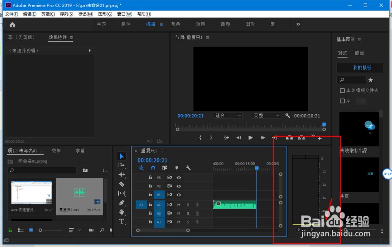Click the program monitor scrub bar
The height and width of the screenshot is (247, 392).
tap(251, 129)
